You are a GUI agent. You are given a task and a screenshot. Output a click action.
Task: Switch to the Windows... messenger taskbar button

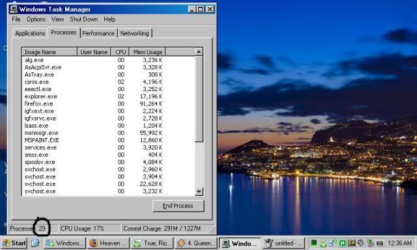coord(65,243)
